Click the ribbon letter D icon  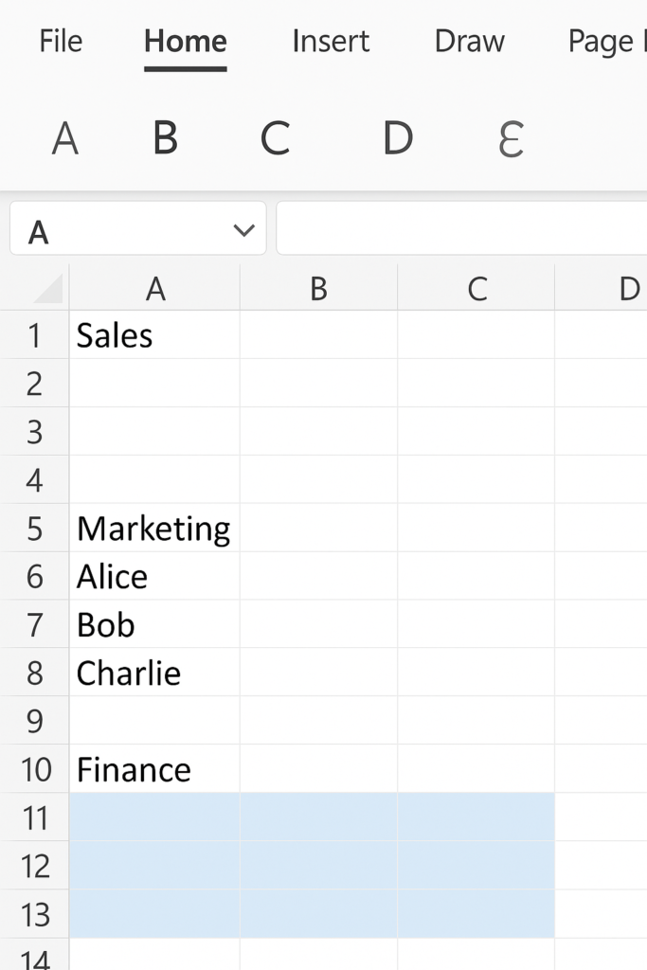pos(397,139)
